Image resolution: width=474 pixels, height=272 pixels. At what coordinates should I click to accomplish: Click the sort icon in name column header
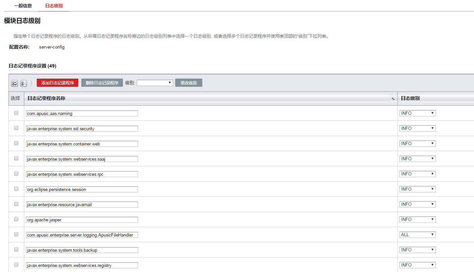(x=393, y=99)
